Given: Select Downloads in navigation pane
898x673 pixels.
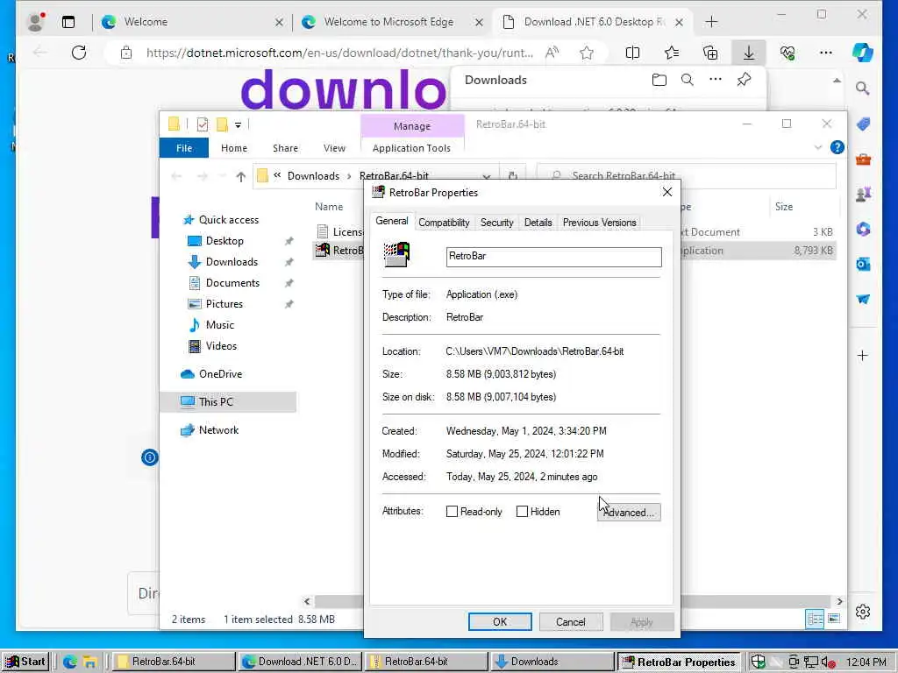Looking at the screenshot, I should coord(232,262).
